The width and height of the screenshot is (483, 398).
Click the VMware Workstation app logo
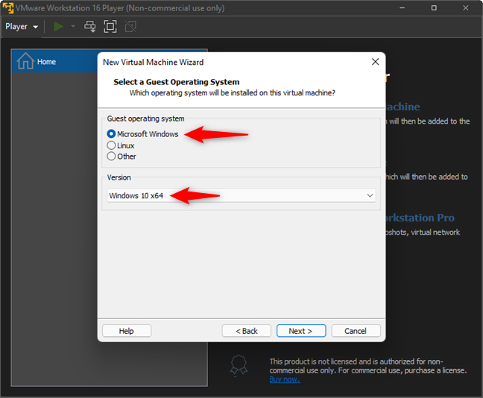point(7,7)
